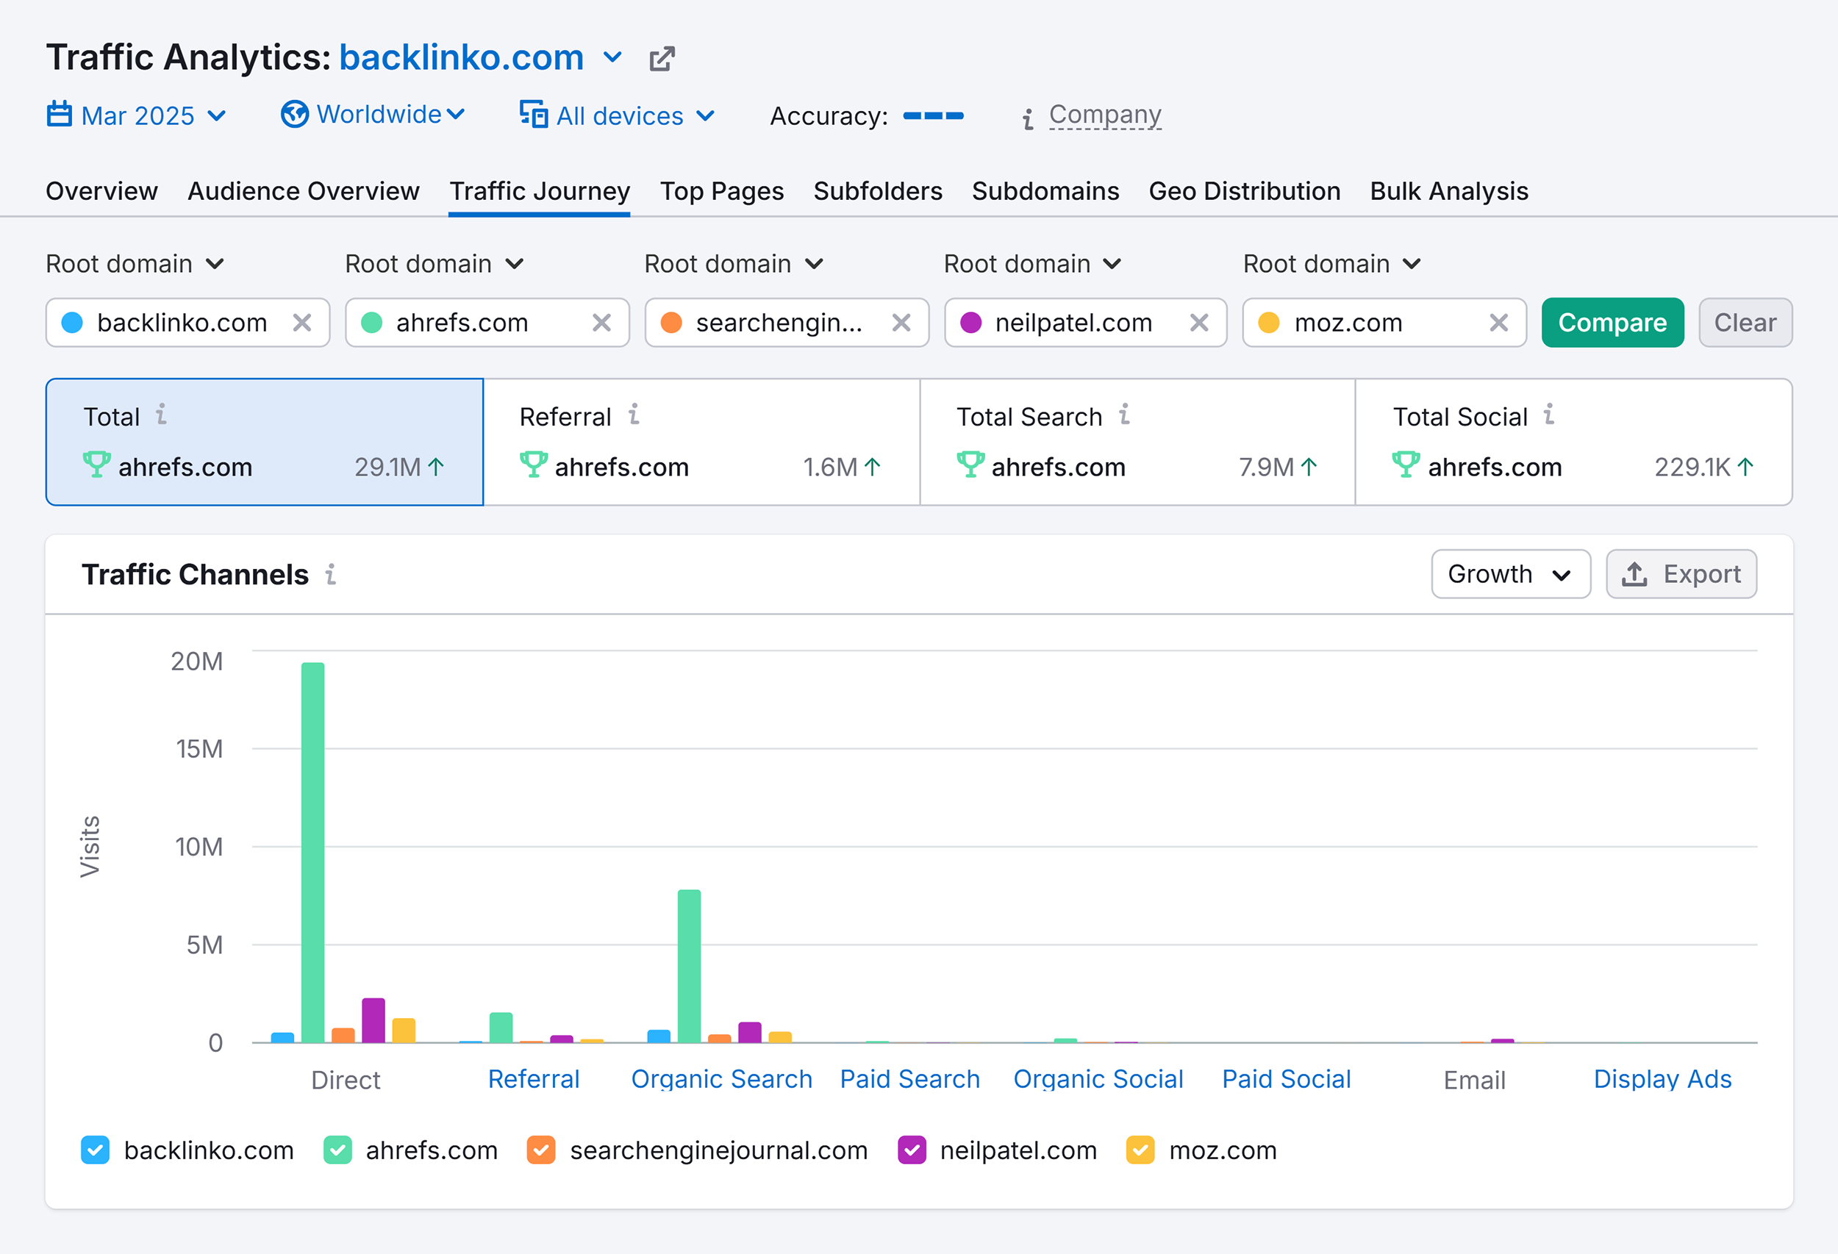This screenshot has width=1838, height=1254.
Task: Open backlinko.com in external link icon
Action: click(x=661, y=59)
